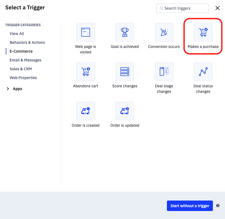The image size is (225, 219).
Task: Select the E-Commerce category
Action: pyautogui.click(x=21, y=51)
